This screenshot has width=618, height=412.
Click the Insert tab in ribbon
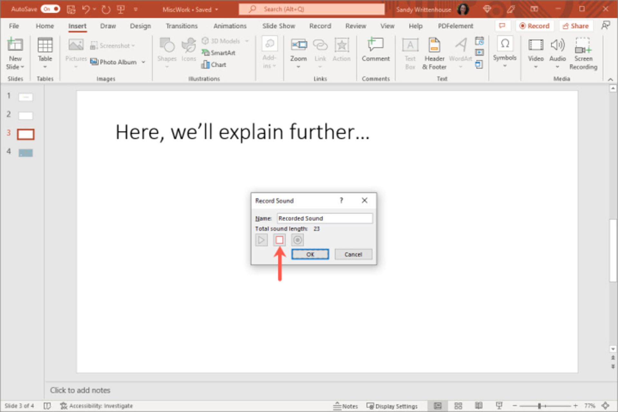coord(76,26)
